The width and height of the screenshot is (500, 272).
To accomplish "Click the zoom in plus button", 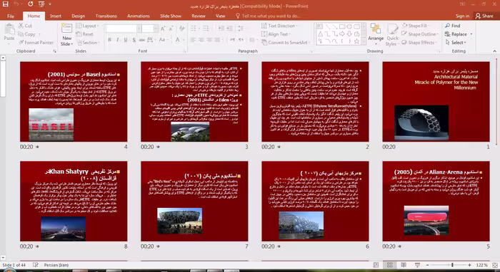I will click(x=469, y=265).
